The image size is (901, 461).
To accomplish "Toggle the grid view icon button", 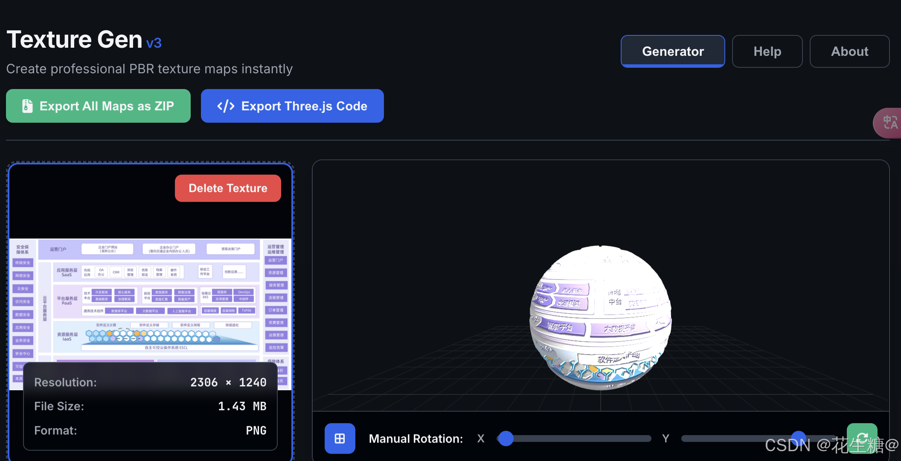I will click(340, 438).
